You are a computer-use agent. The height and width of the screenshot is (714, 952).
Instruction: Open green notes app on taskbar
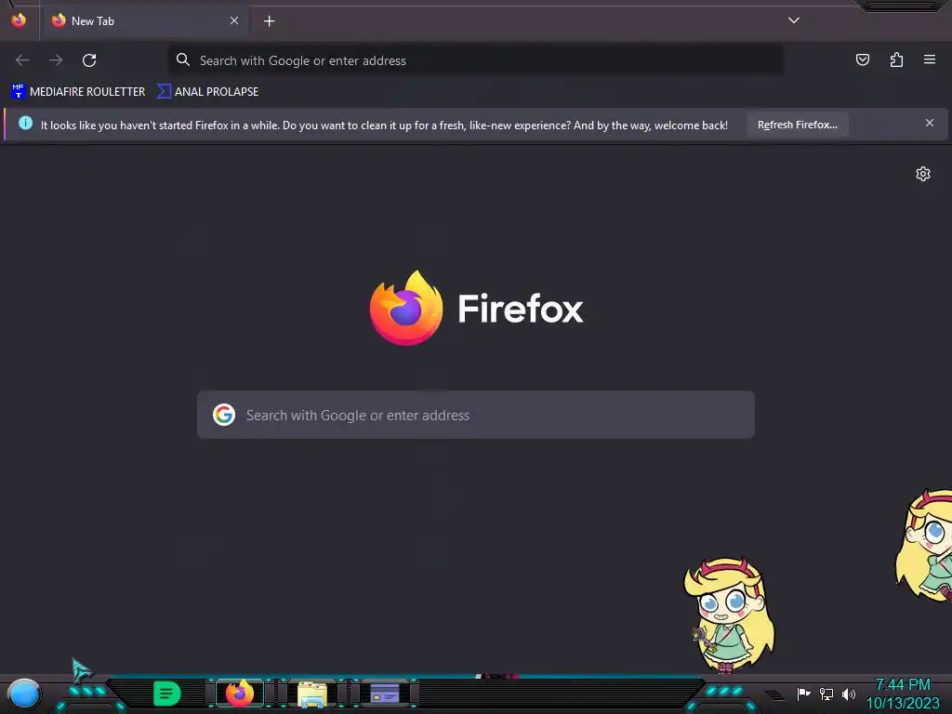tap(167, 694)
